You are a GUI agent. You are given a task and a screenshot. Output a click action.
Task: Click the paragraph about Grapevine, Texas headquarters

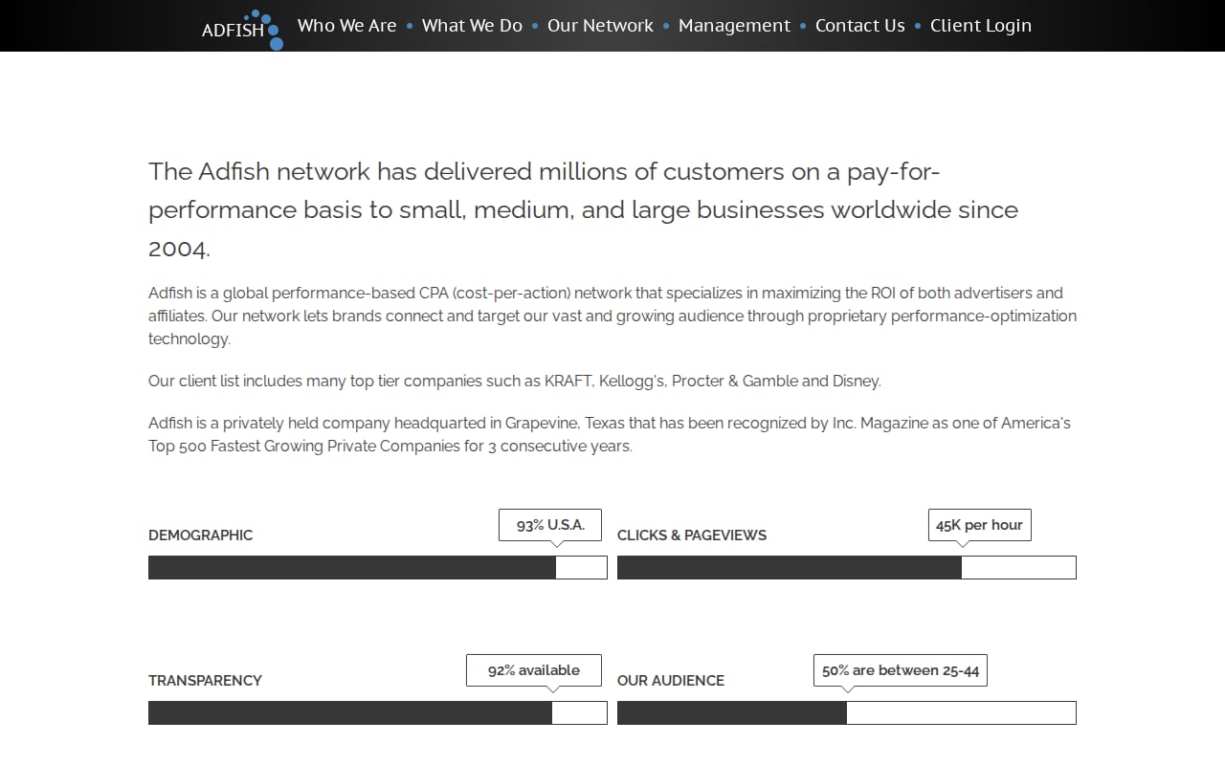(610, 434)
